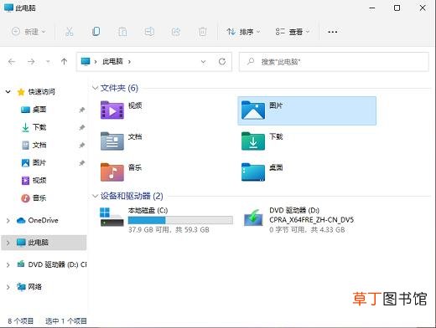Maximize the 此电脑 window
This screenshot has height=328, width=436.
point(397,8)
